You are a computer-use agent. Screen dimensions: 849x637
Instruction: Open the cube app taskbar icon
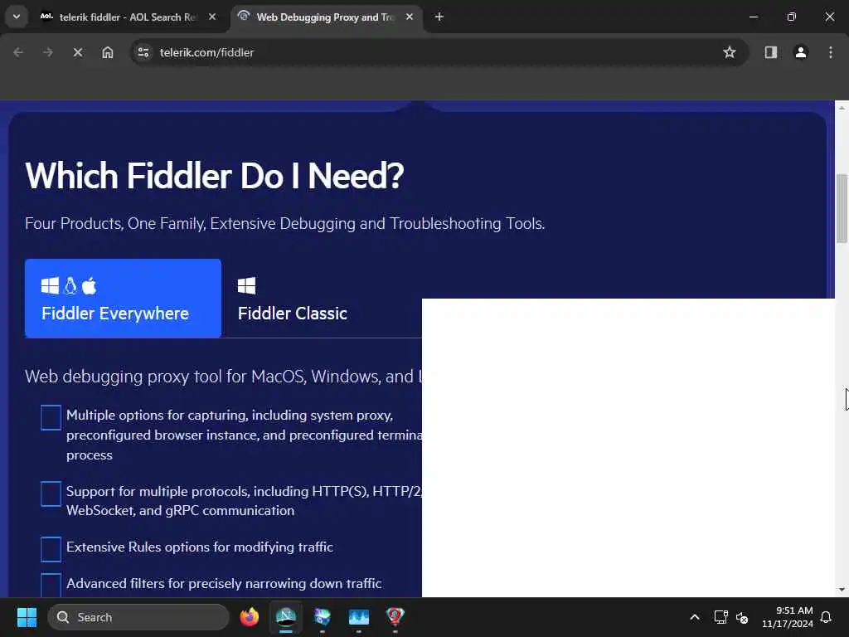click(323, 617)
